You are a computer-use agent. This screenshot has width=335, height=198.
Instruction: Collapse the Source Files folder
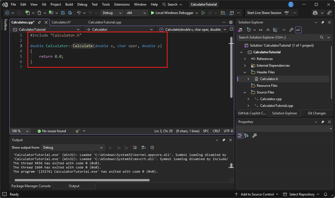[245, 92]
